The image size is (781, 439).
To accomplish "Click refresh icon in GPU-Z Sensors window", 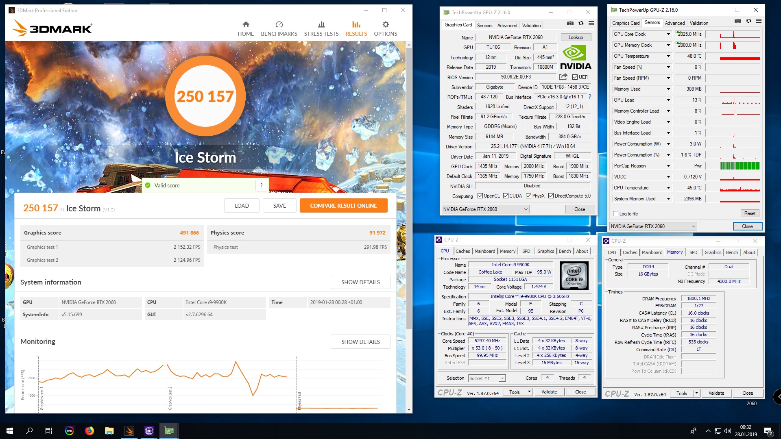I will click(x=748, y=21).
